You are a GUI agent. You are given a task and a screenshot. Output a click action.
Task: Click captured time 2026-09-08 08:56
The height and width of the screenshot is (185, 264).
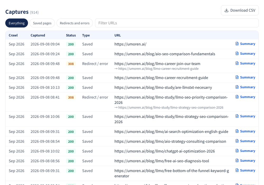[45, 161]
